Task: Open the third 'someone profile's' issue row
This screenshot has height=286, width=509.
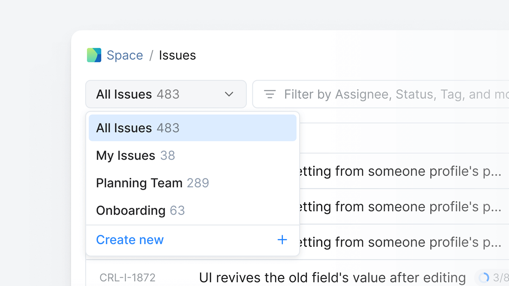Action: [400, 242]
